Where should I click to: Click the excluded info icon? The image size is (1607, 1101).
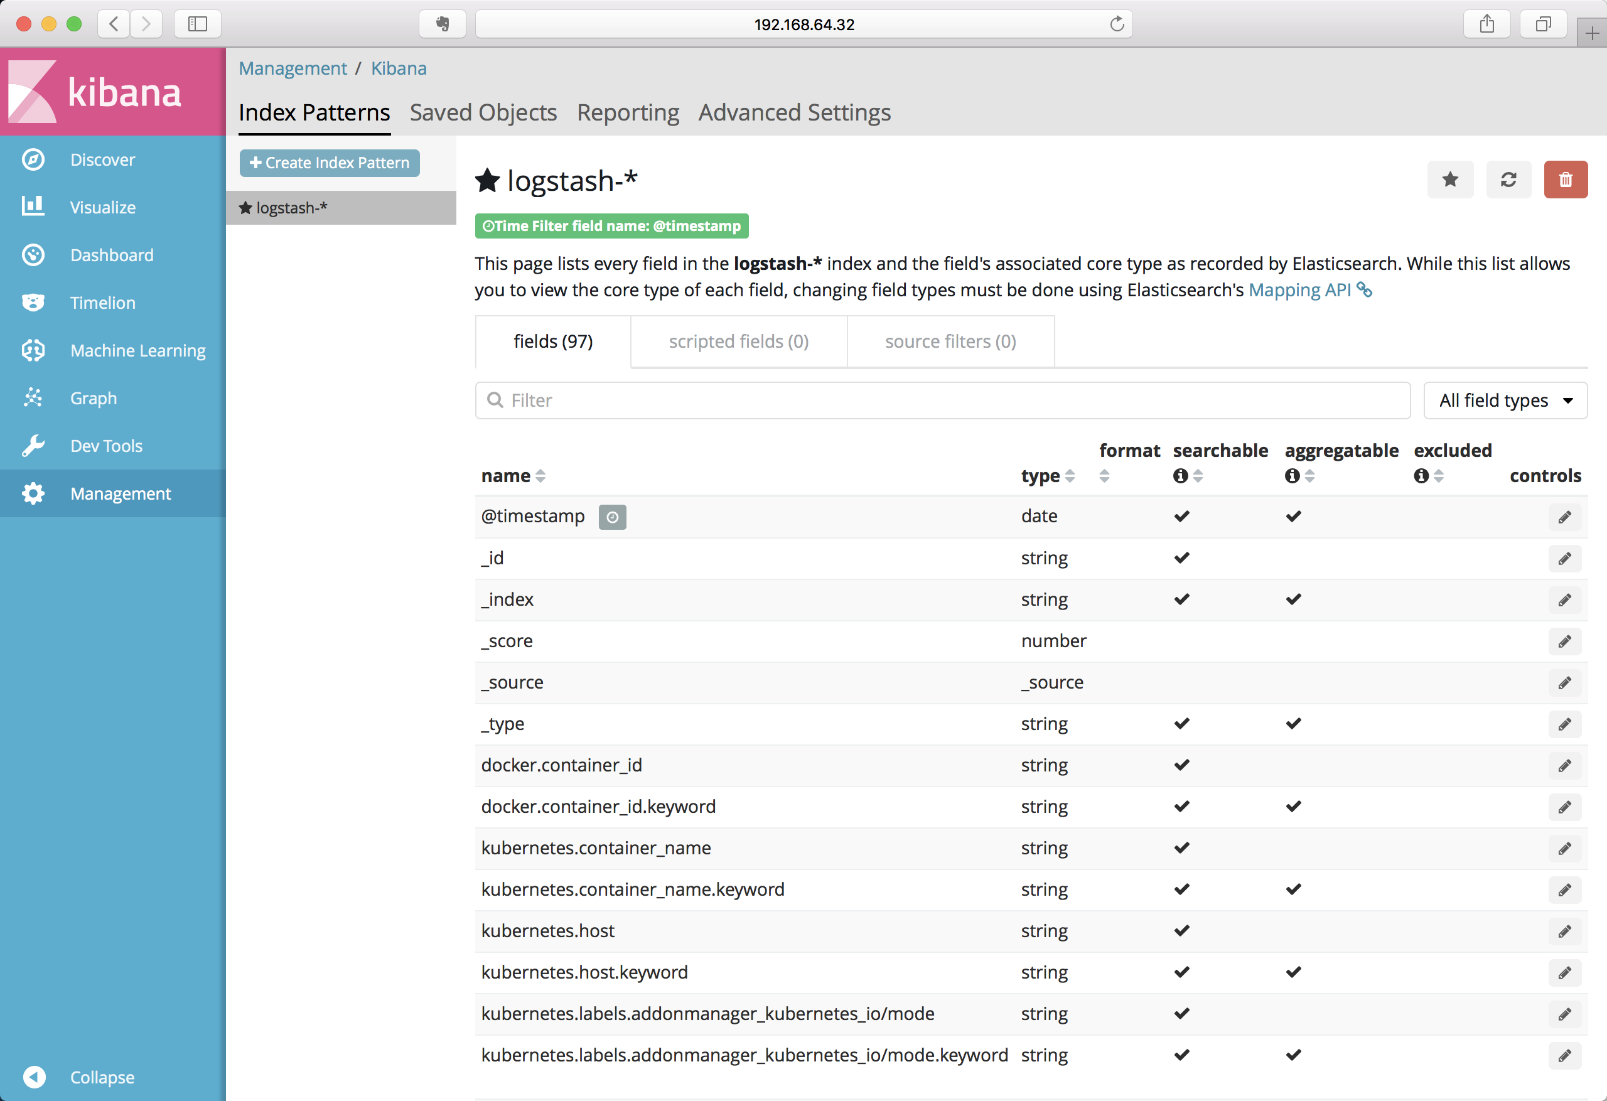point(1421,476)
